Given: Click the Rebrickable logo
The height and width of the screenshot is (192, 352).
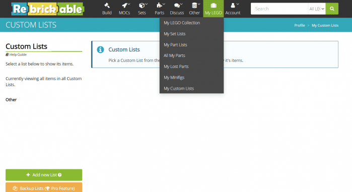Looking at the screenshot, I should (x=48, y=9).
